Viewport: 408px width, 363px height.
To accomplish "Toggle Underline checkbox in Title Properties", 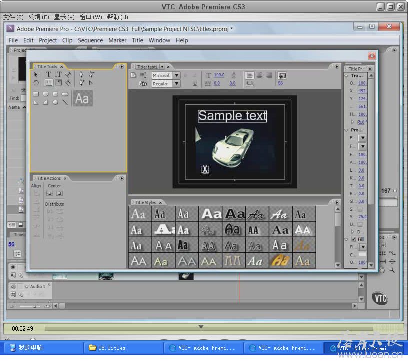I will tap(360, 224).
